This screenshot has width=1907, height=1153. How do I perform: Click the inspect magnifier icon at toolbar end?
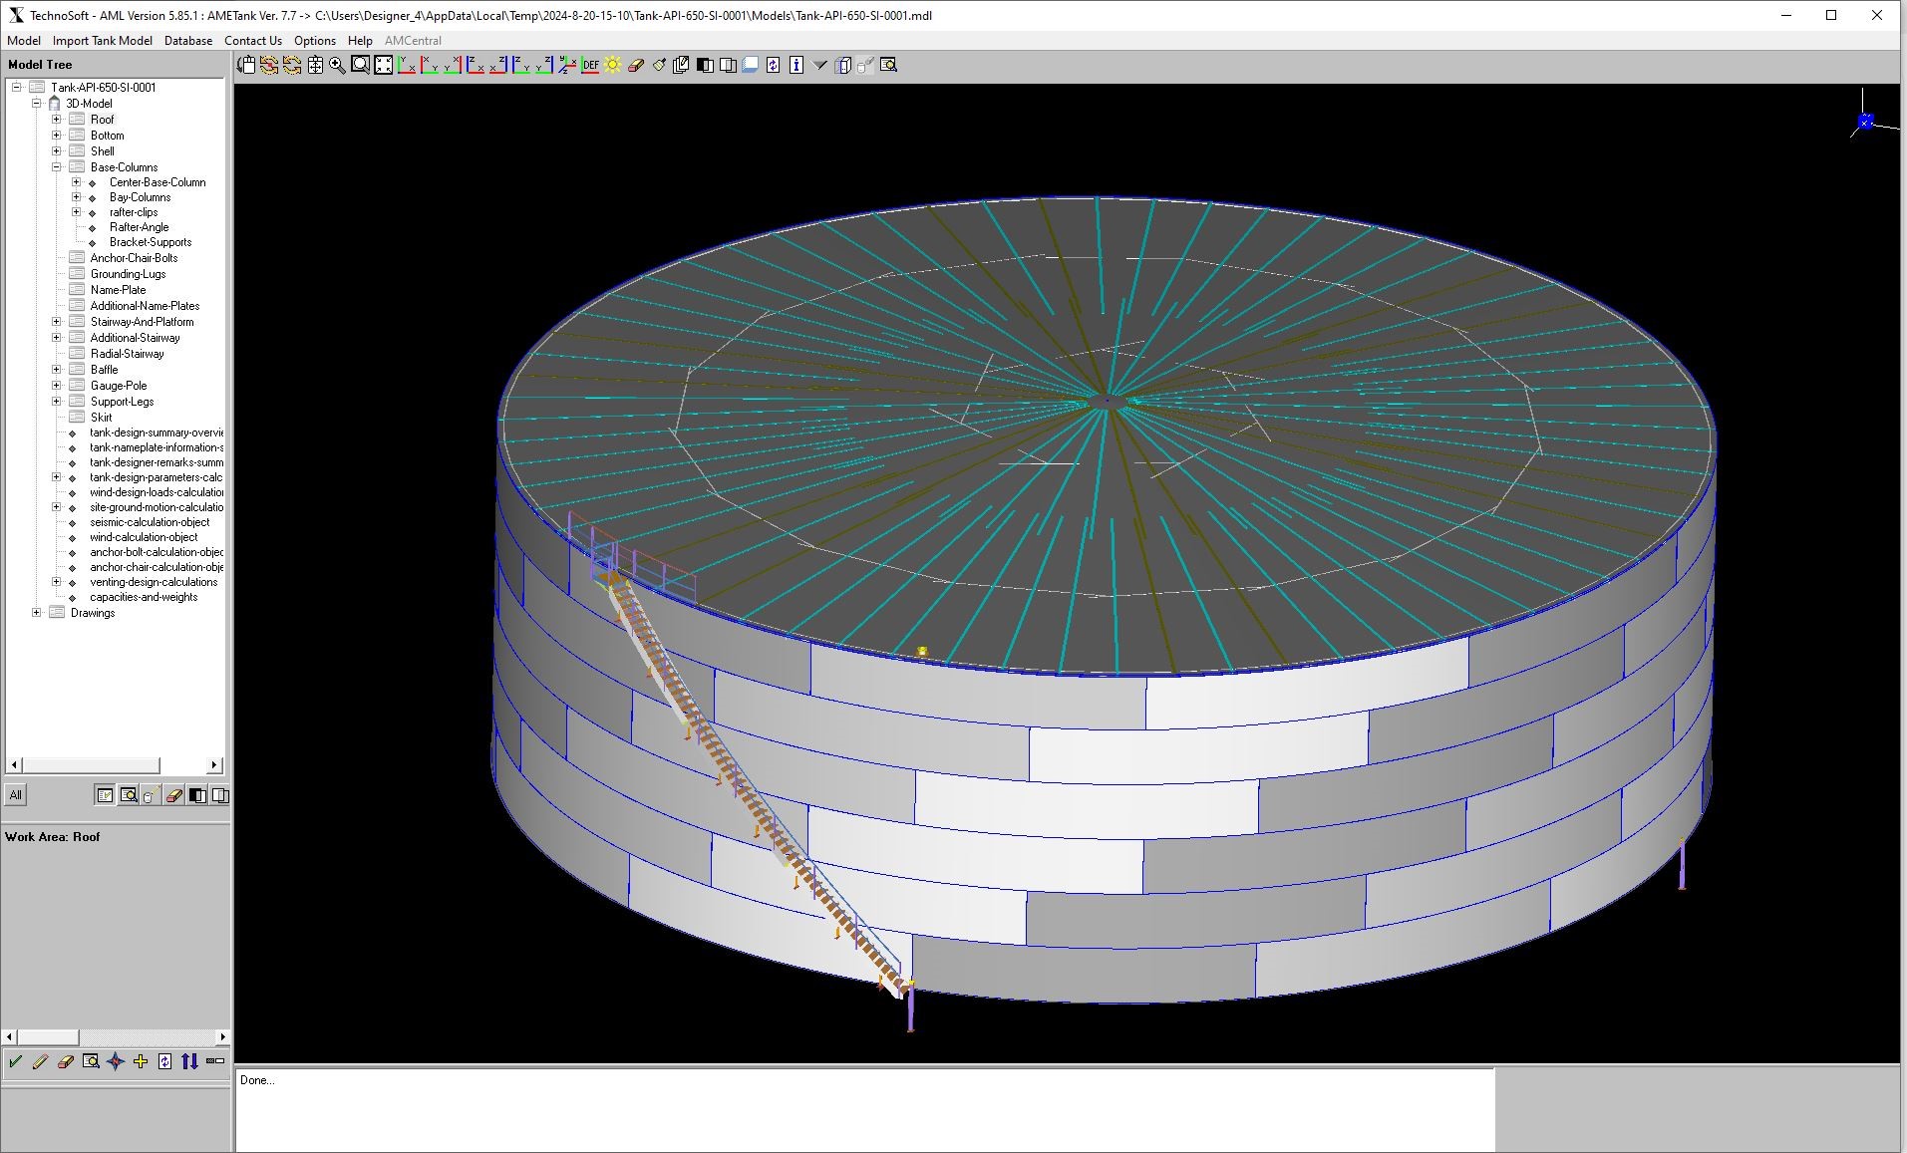(888, 65)
